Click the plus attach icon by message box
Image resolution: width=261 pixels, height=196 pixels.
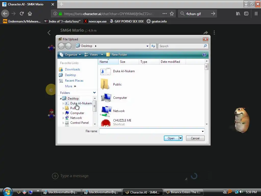click(55, 176)
